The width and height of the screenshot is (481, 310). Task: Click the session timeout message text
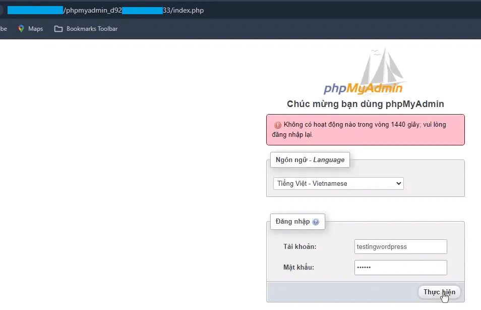point(359,129)
